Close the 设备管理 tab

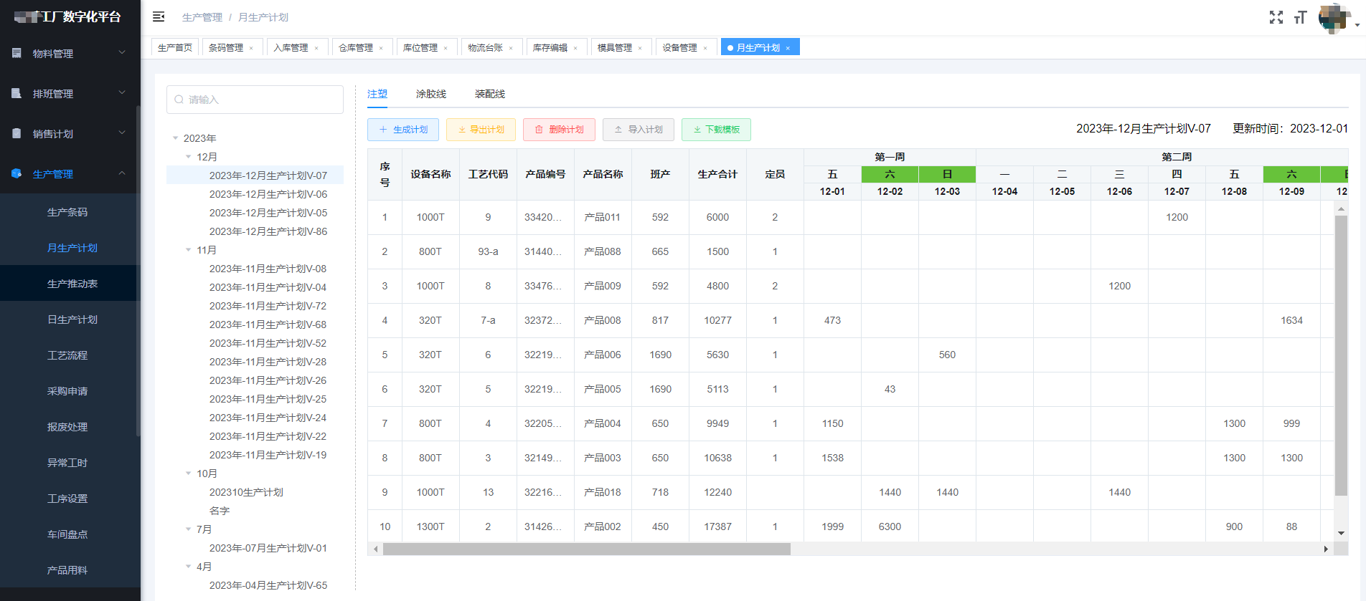(x=705, y=48)
